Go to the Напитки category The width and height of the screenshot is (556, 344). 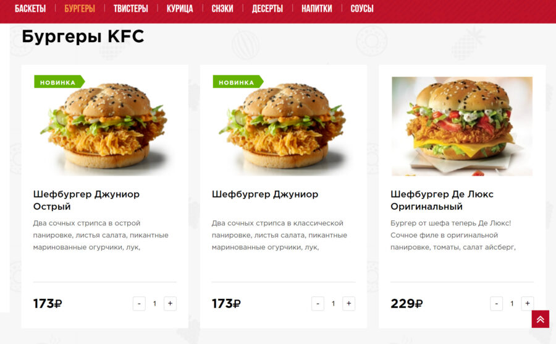(317, 9)
